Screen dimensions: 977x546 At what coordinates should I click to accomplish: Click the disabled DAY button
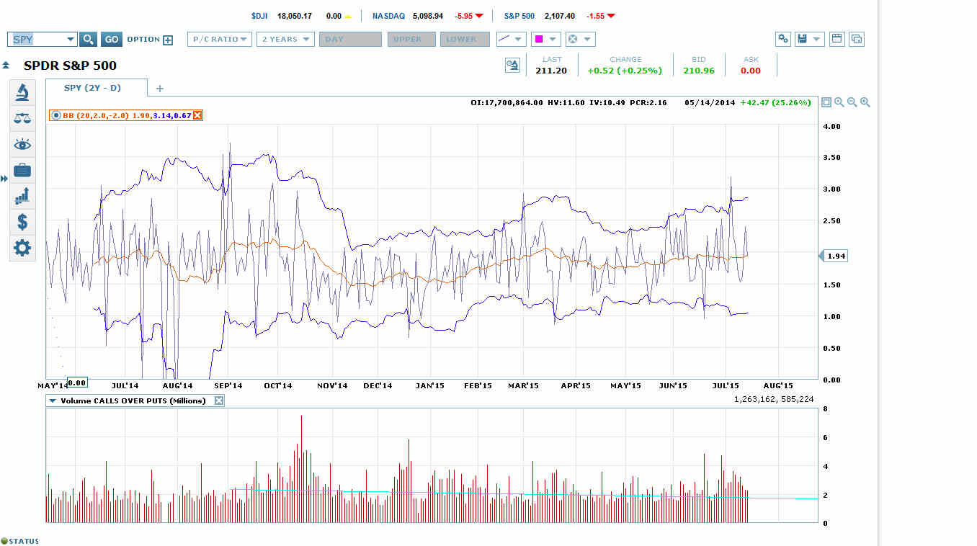(350, 40)
